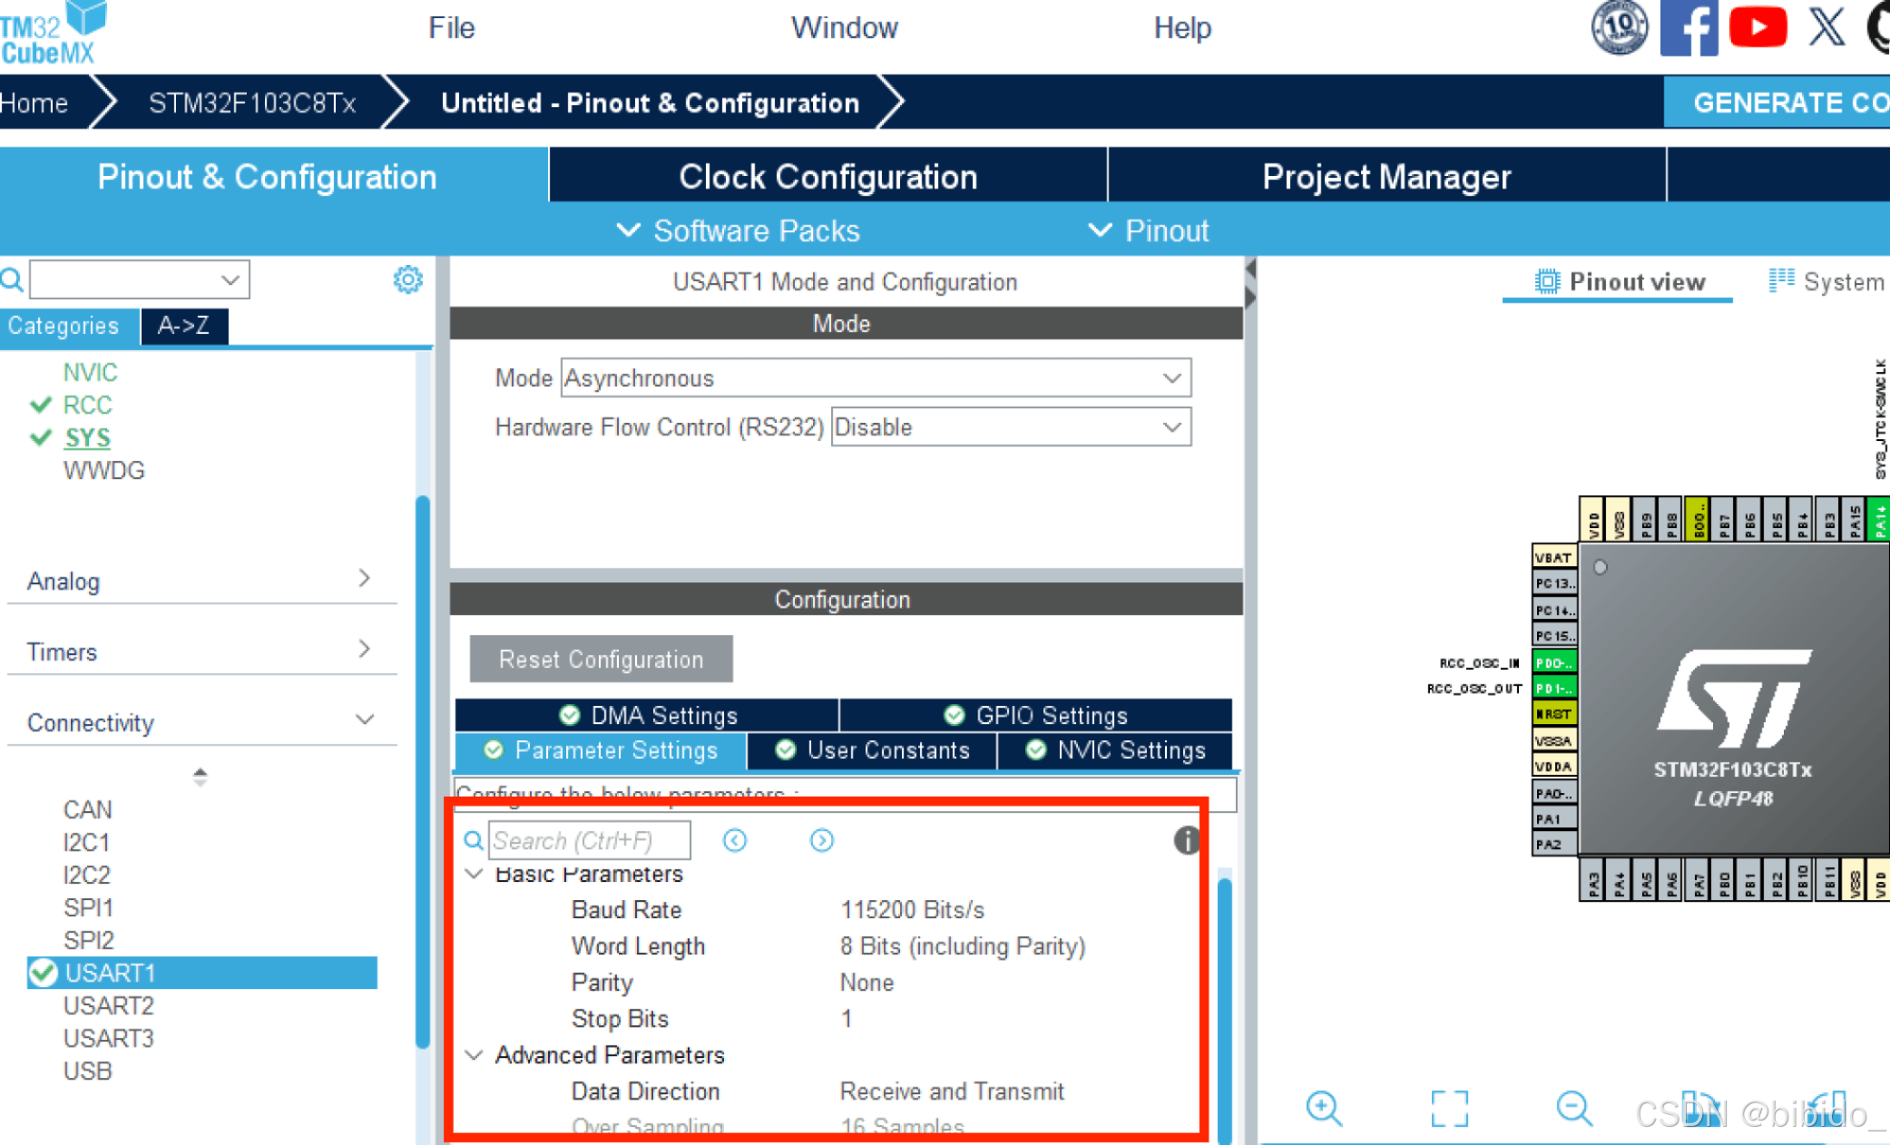
Task: Open the YouTube link icon
Action: 1757,27
